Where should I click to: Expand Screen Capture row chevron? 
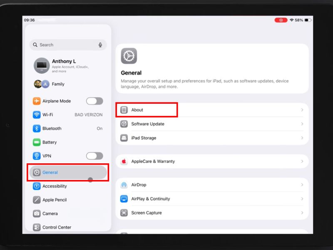pyautogui.click(x=302, y=213)
